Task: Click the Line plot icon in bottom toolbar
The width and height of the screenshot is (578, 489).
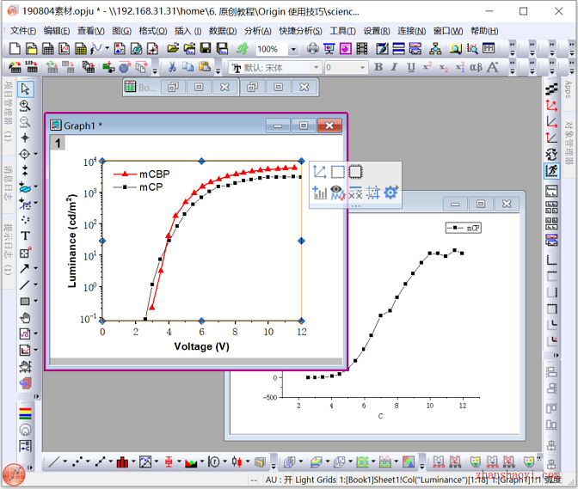Action: point(54,461)
